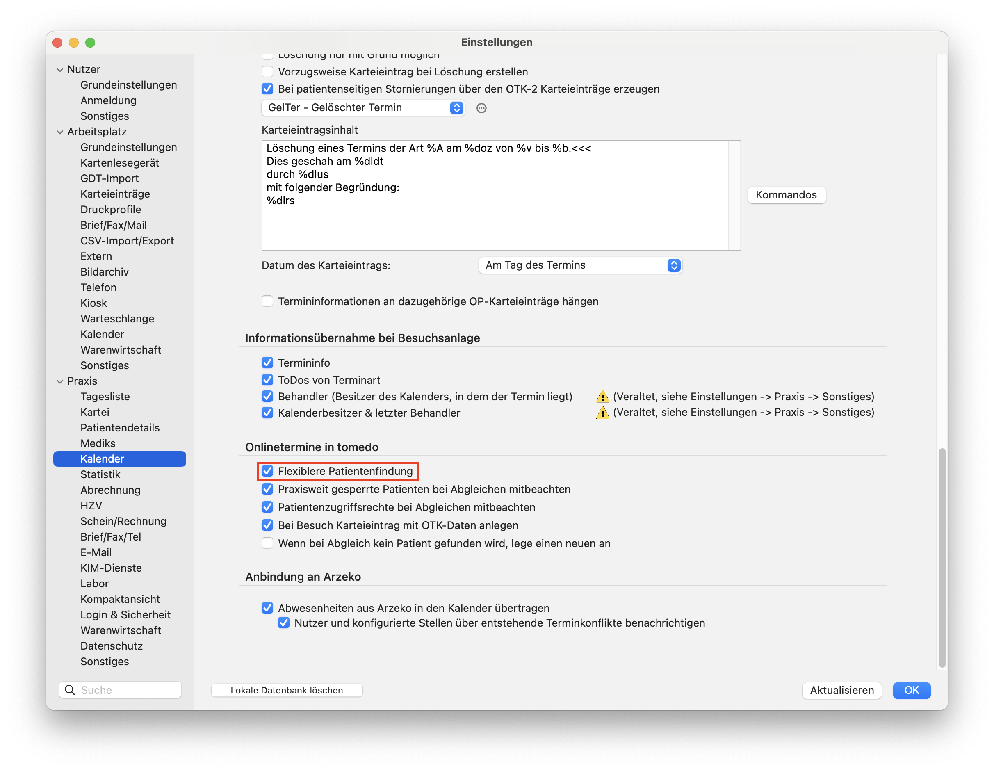Collapse the Nutzer tree section
This screenshot has width=994, height=771.
[59, 70]
